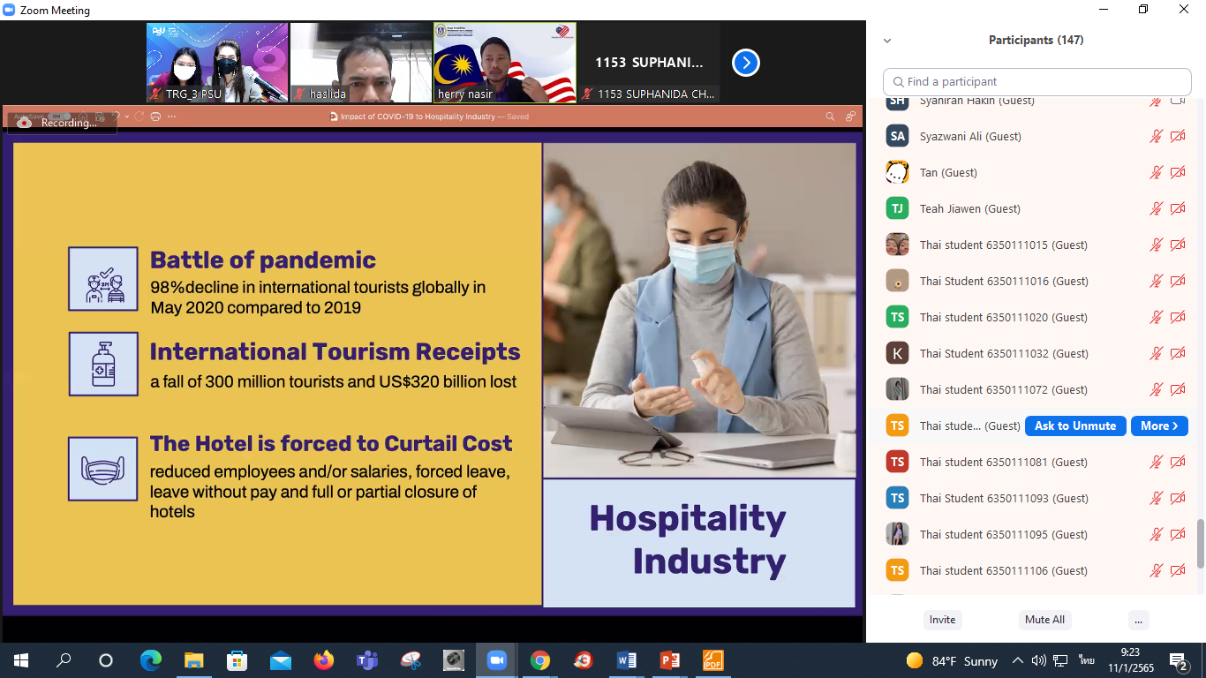Click video icon of Thai student 6350111015

[x=1178, y=245]
